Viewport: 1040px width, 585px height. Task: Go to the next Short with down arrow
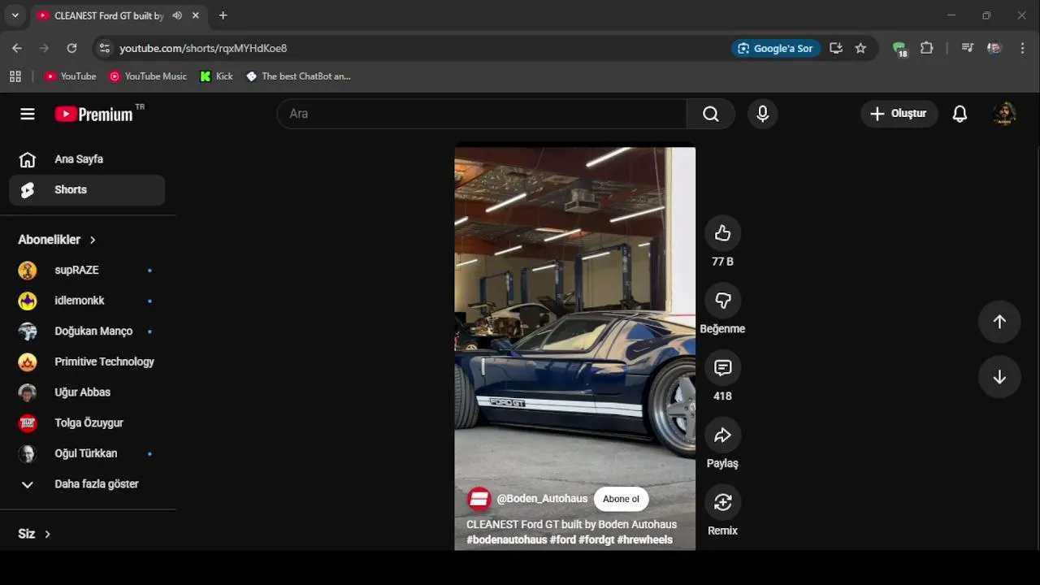point(999,377)
